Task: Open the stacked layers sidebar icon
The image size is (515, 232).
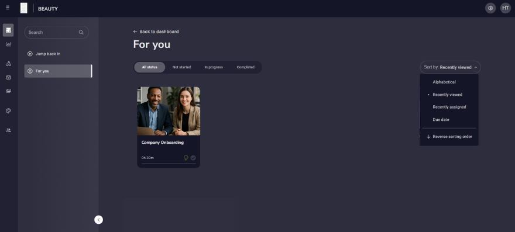Action: (9, 78)
